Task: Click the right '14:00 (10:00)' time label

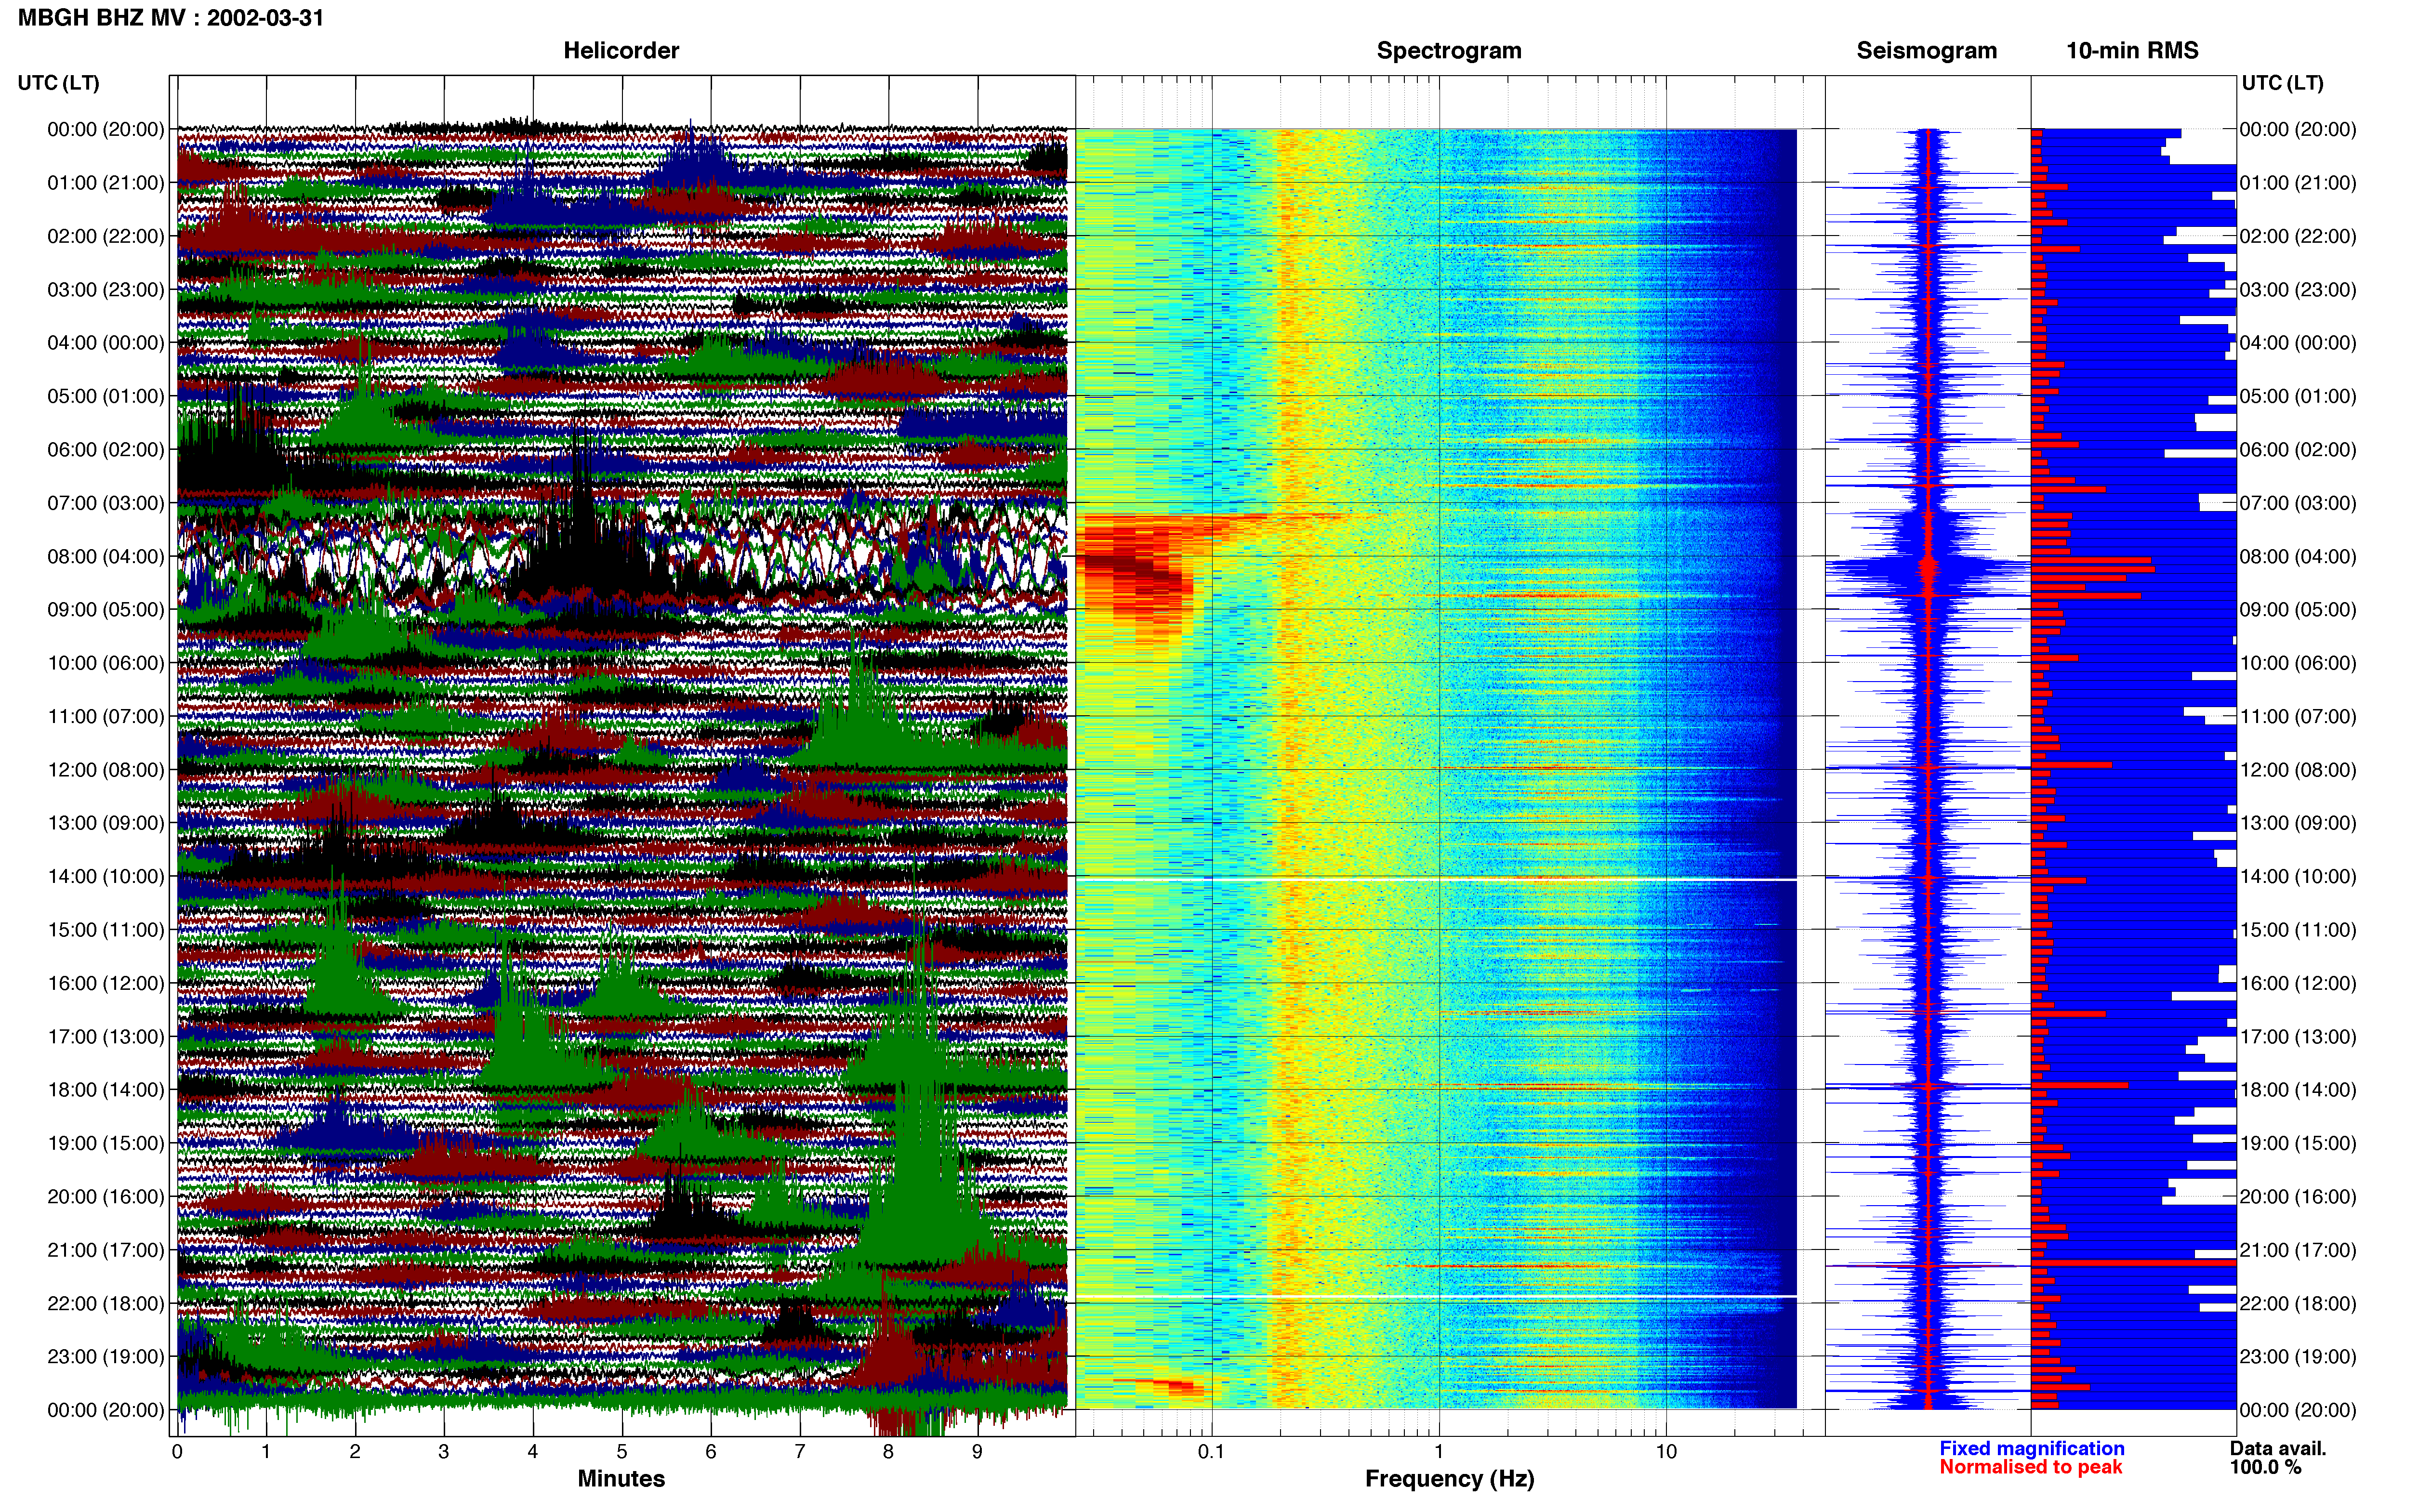Action: (2298, 877)
